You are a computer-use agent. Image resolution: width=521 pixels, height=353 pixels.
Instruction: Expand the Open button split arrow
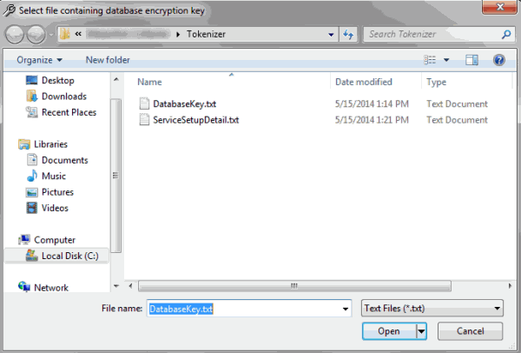[x=421, y=331]
